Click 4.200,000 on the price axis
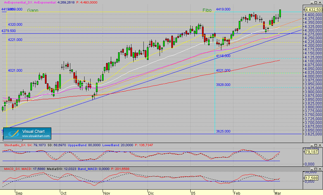Viewport: 323px width, 195px height. click(313, 46)
